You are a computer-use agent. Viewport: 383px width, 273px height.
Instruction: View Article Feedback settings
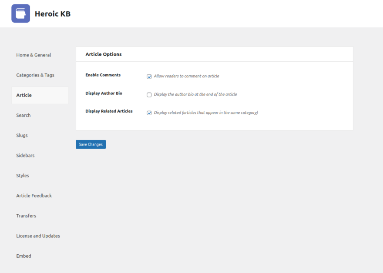[x=34, y=195]
